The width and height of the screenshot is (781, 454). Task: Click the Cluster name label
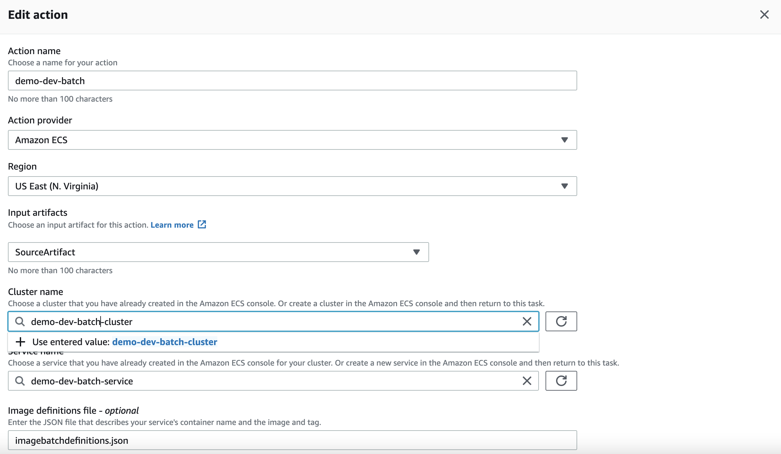point(36,292)
